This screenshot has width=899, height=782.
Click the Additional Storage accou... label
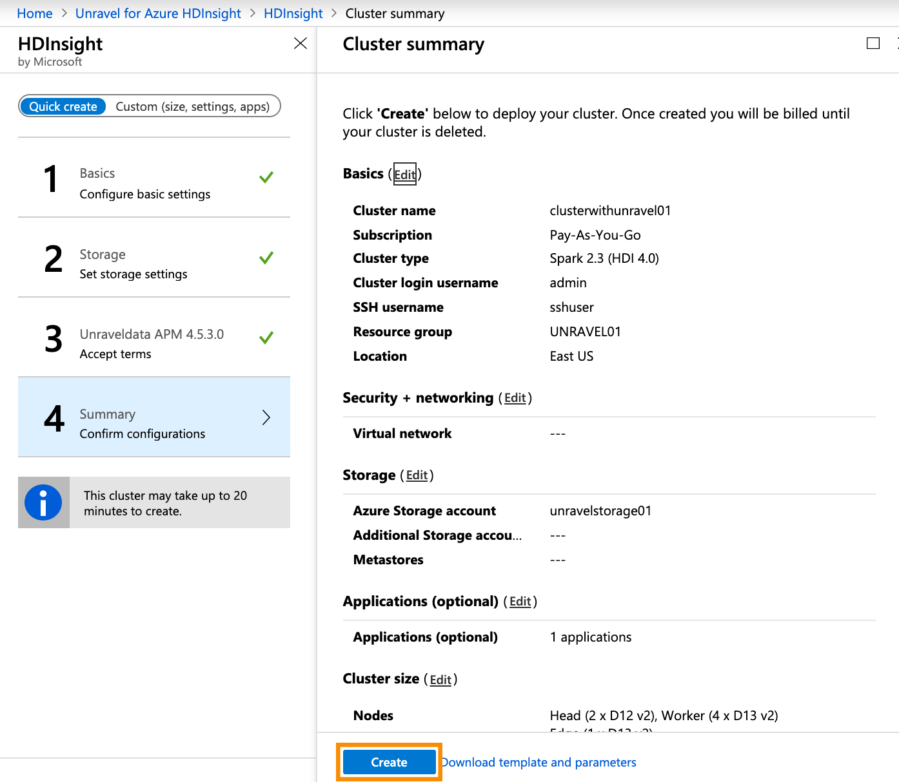[x=438, y=535]
